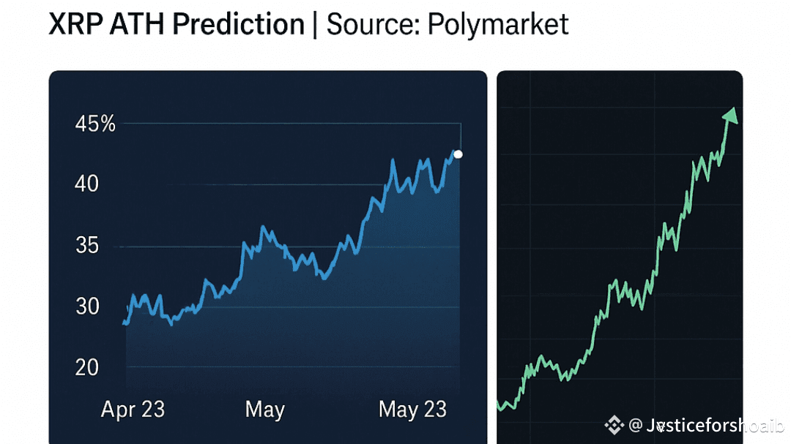This screenshot has height=444, width=791.
Task: Click the 30 y-axis label
Action: pyautogui.click(x=87, y=306)
